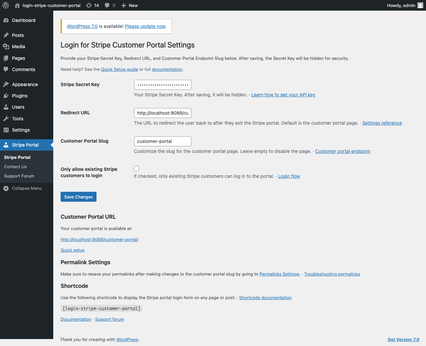This screenshot has height=346, width=426.
Task: Click the plus icon next to New
Action: 123,5
